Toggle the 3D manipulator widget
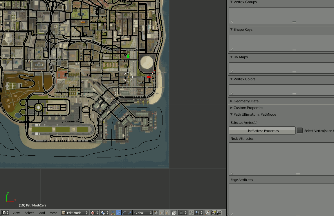Image resolution: width=334 pixels, height=216 pixels. (x=113, y=213)
